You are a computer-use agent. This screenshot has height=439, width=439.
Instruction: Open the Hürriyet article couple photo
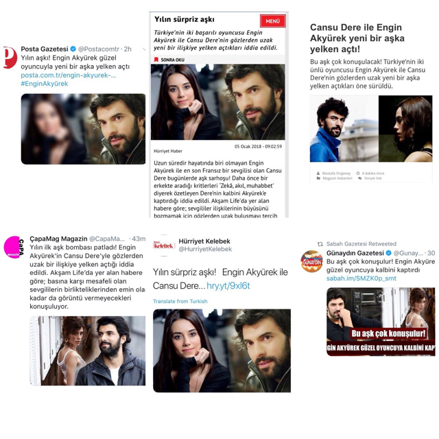click(x=218, y=102)
